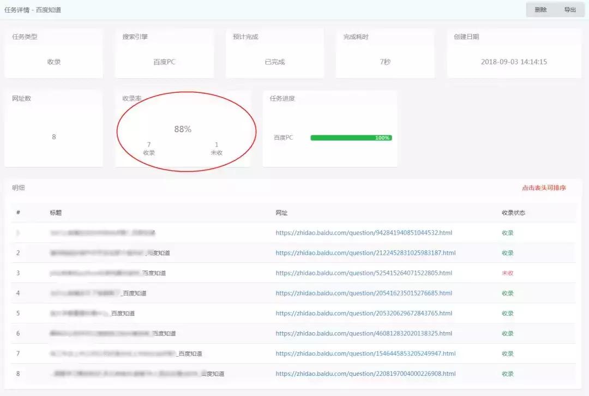The image size is (589, 396).
Task: Open URL link of row 5
Action: (364, 313)
